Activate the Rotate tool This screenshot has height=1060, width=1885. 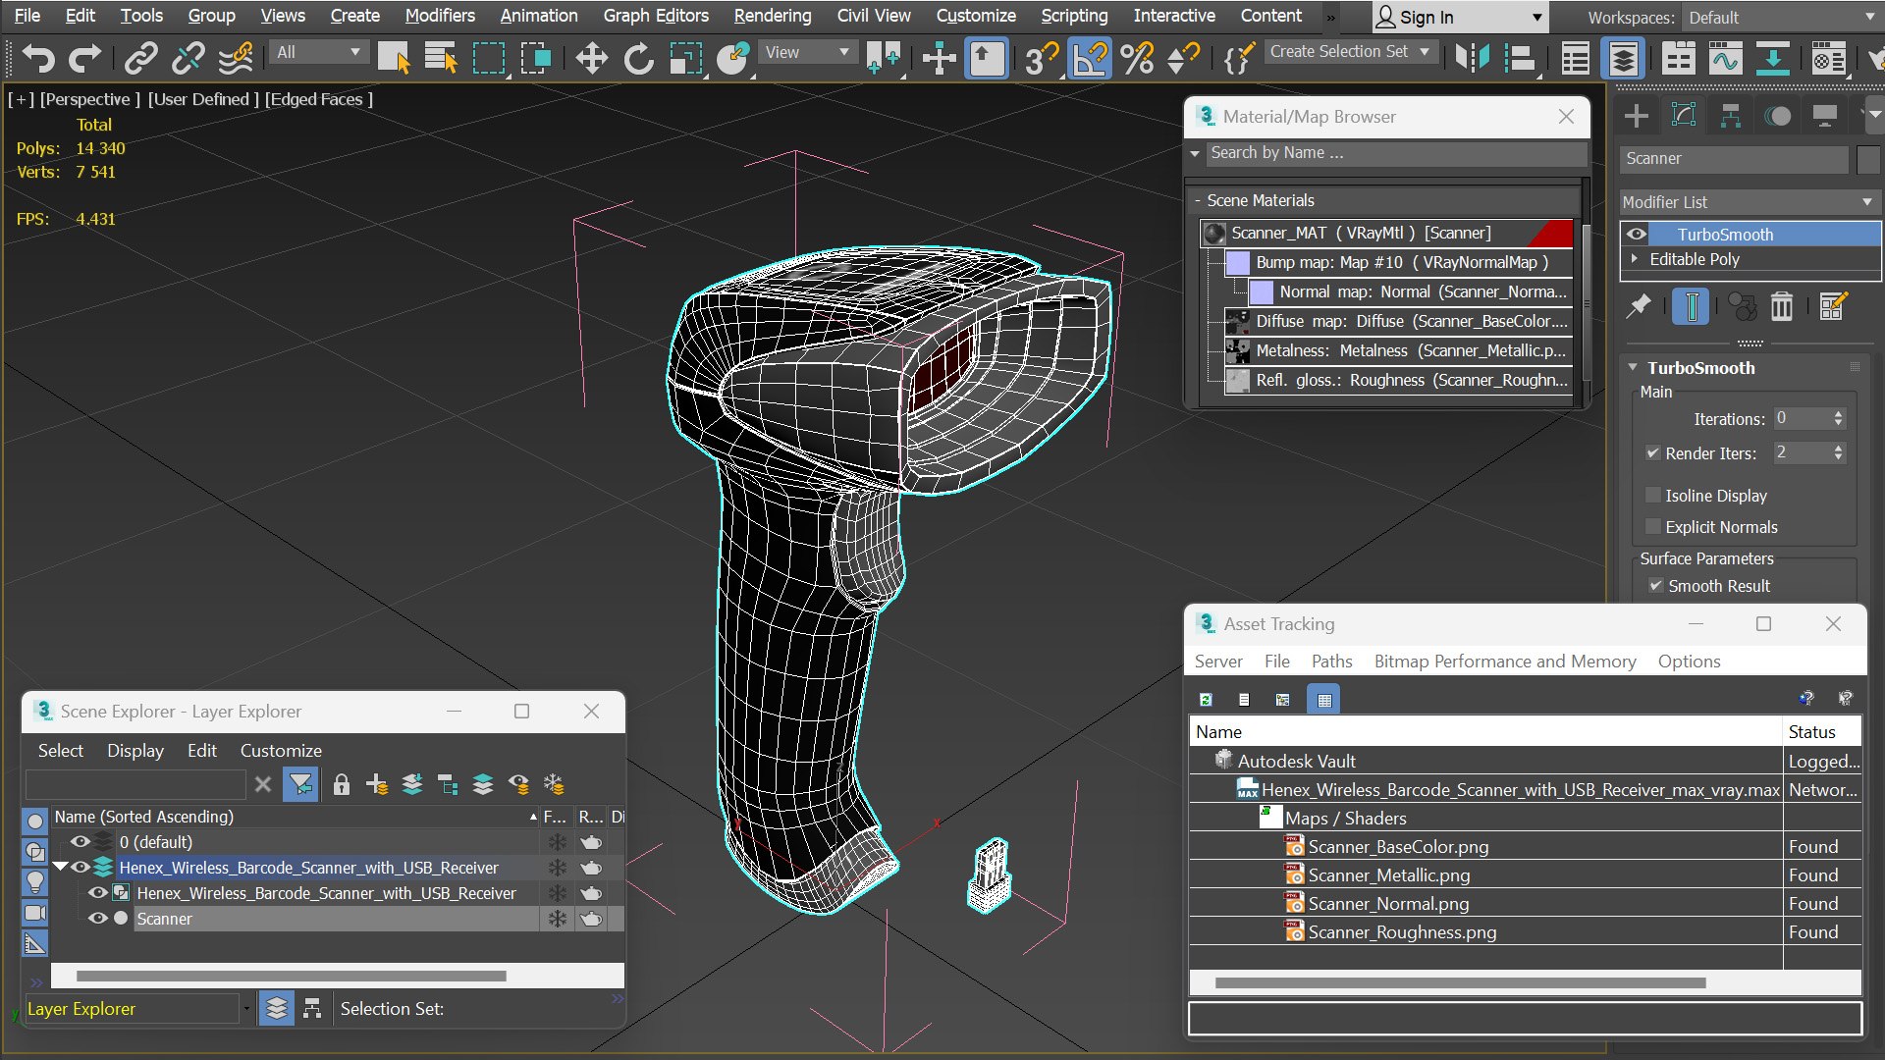pyautogui.click(x=638, y=59)
